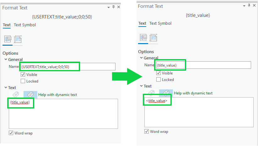
Task: Open Help with dynamic text in the left pane
Action: pos(57,94)
